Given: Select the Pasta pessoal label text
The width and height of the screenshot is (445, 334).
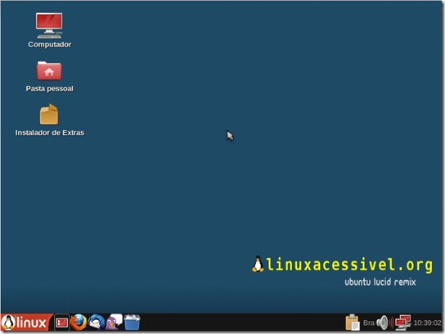Looking at the screenshot, I should (x=50, y=89).
